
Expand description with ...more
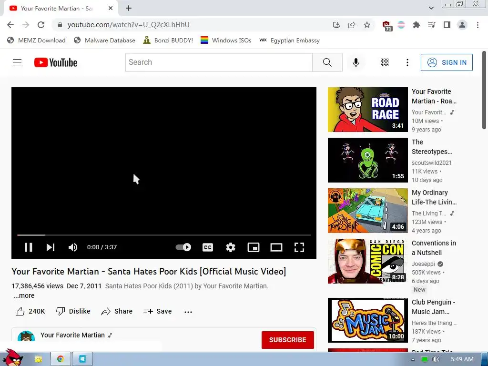point(24,295)
